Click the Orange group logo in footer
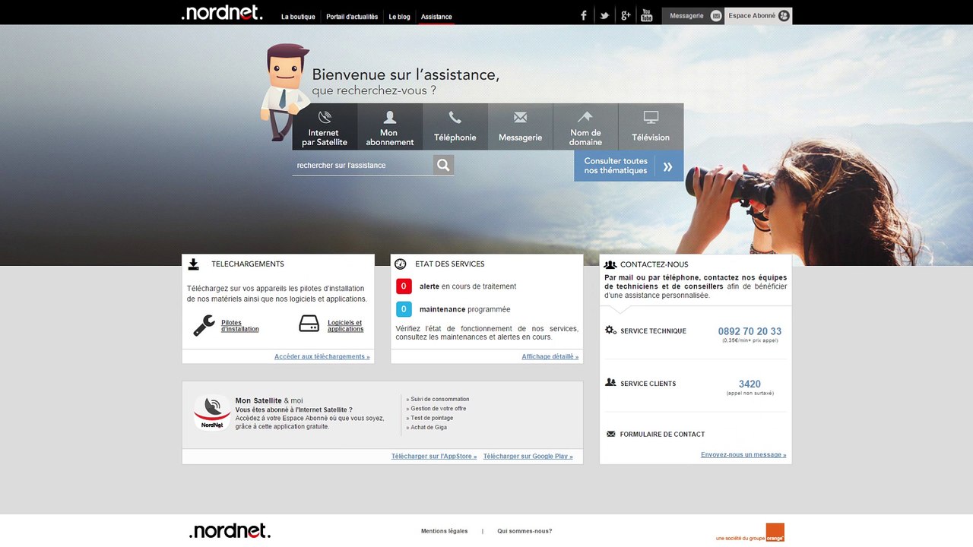 coord(750,533)
